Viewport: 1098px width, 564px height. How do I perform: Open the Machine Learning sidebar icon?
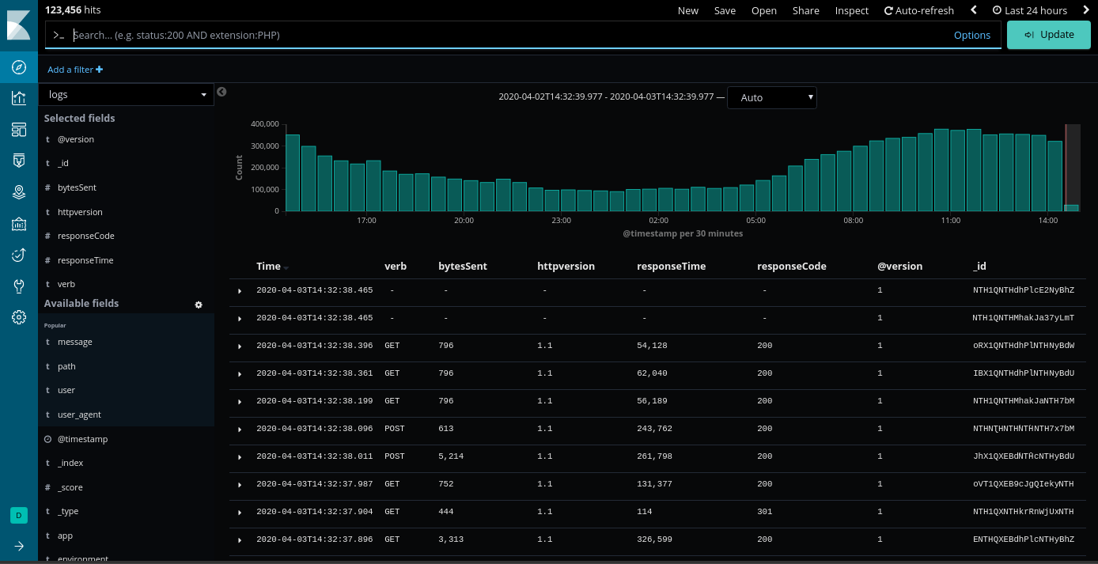pos(19,223)
